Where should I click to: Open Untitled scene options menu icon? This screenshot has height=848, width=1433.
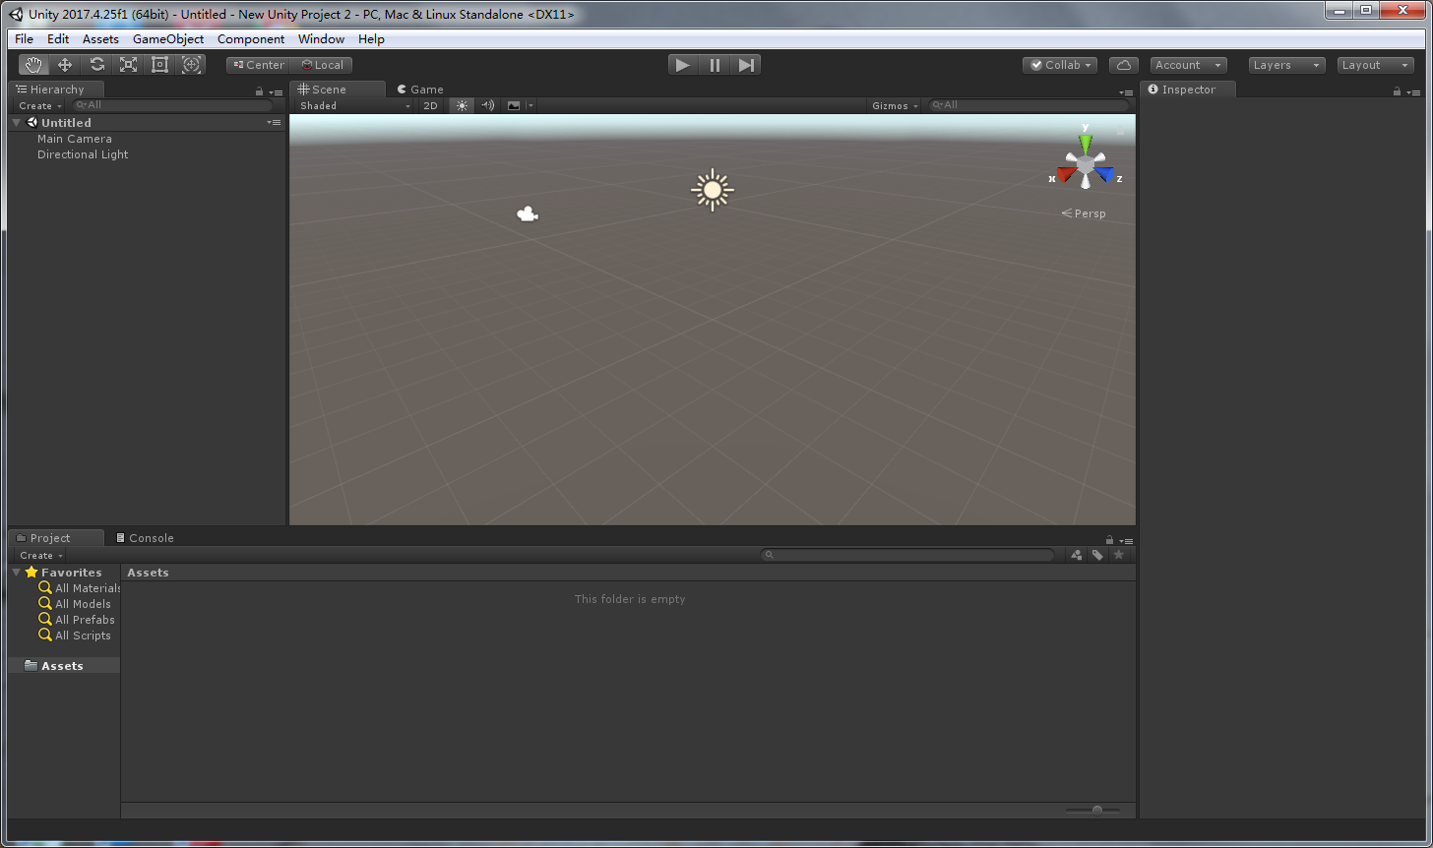pos(274,123)
